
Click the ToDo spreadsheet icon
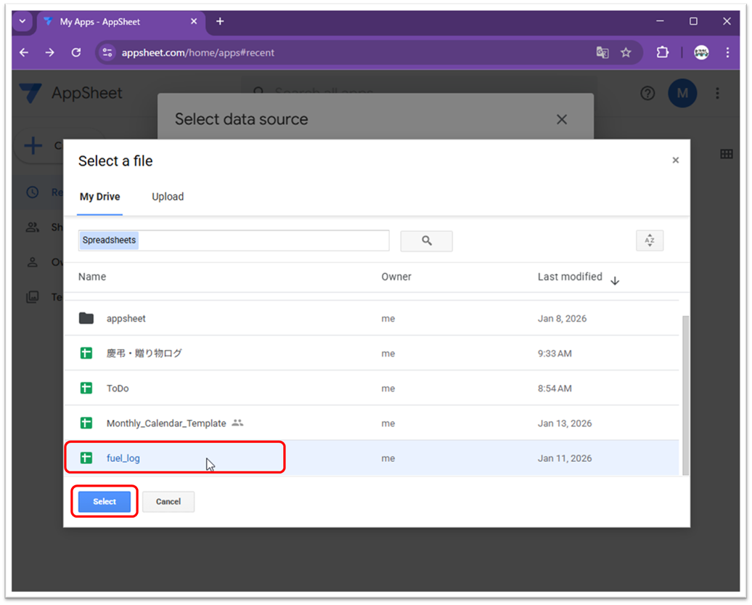tap(86, 388)
